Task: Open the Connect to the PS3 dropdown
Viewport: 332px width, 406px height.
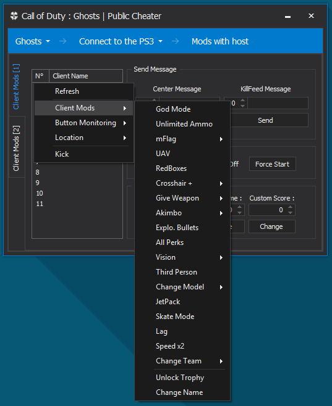Action: click(121, 41)
